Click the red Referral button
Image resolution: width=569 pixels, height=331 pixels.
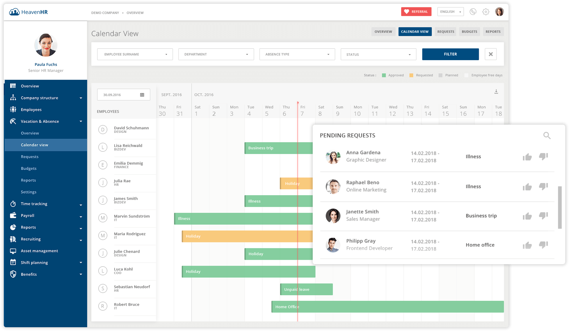coord(416,12)
